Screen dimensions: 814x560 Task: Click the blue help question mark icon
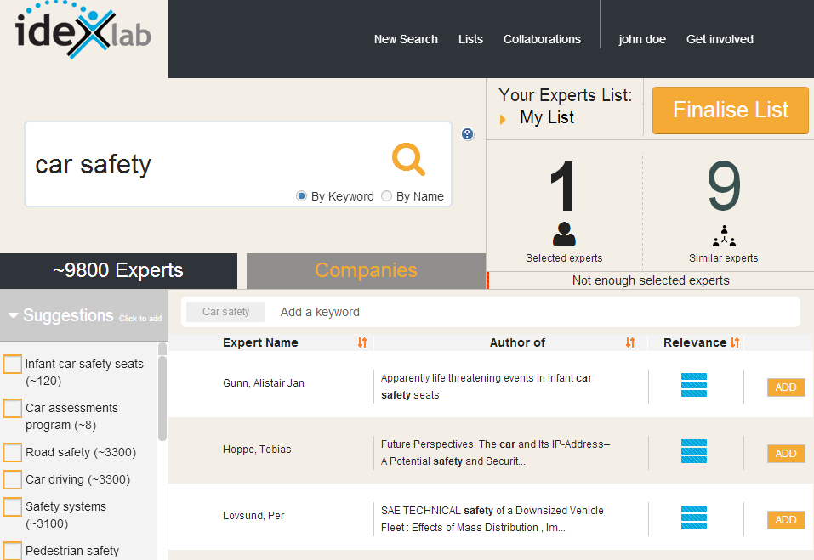pos(467,134)
